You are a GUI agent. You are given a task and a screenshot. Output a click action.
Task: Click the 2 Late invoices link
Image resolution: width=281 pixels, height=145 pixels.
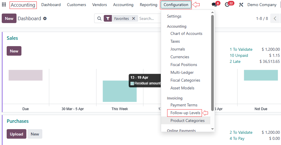[235, 61]
